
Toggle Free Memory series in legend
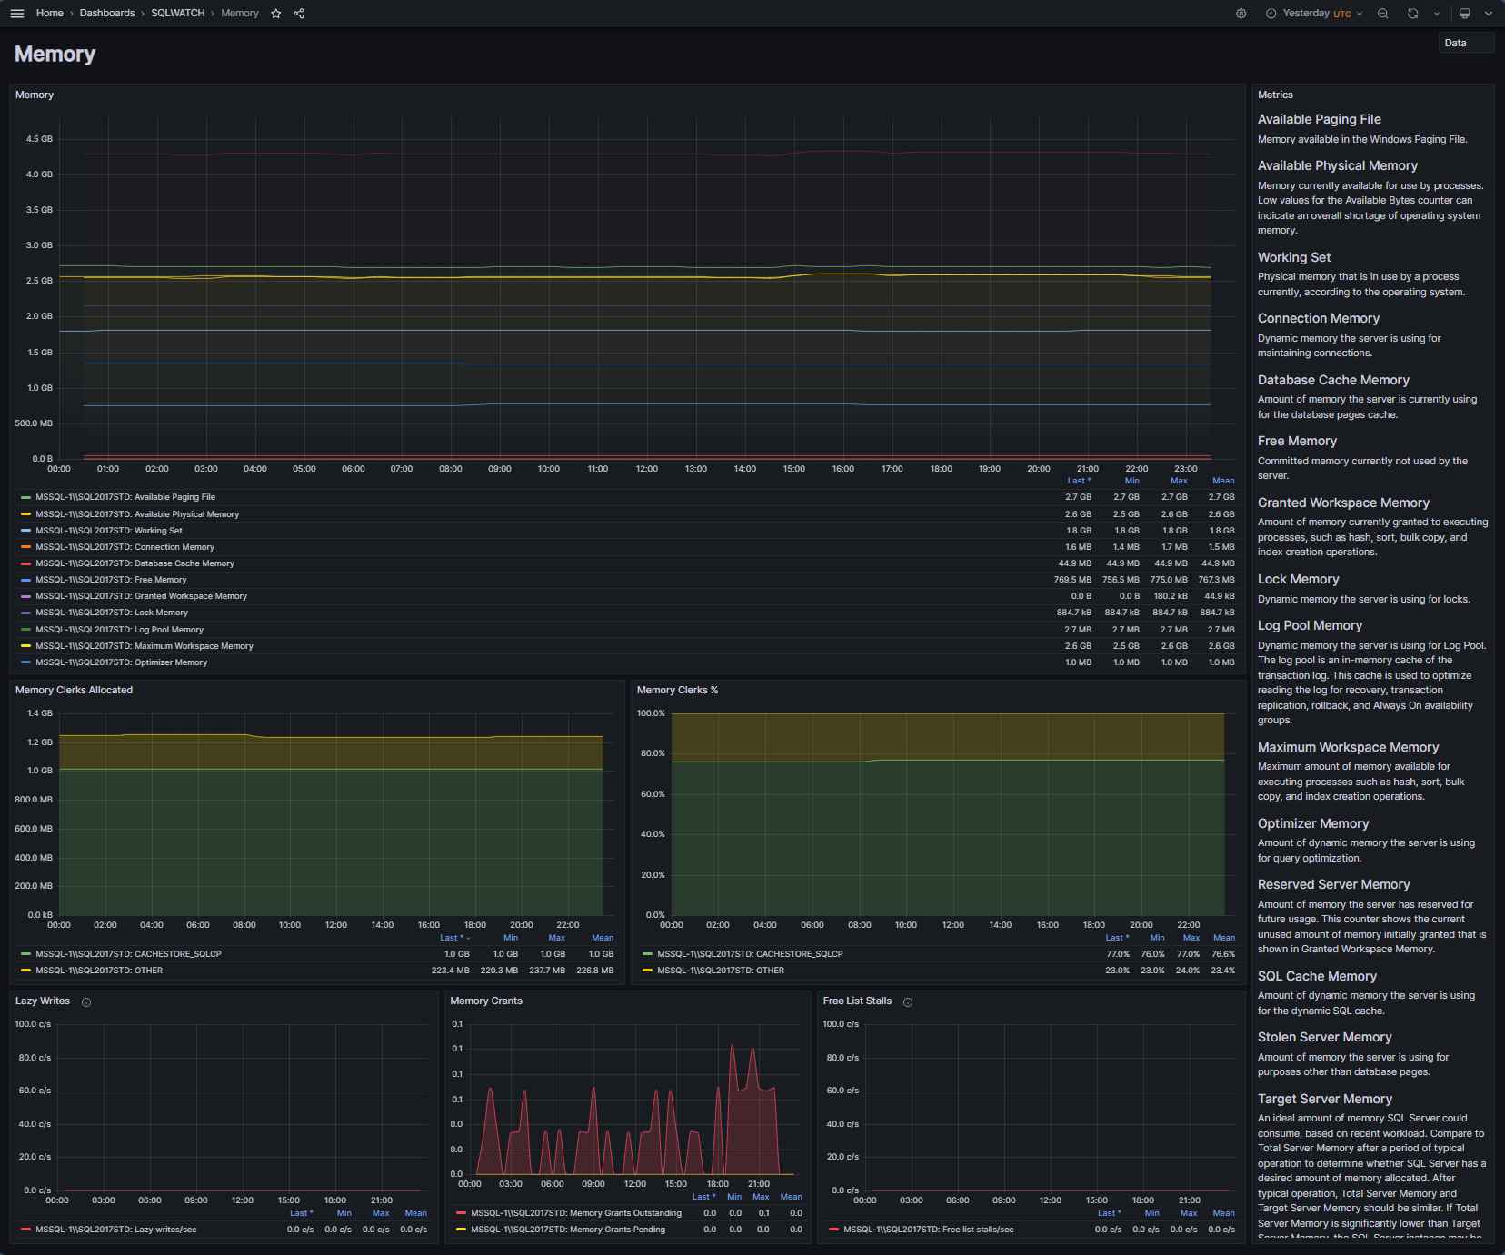[x=111, y=580]
